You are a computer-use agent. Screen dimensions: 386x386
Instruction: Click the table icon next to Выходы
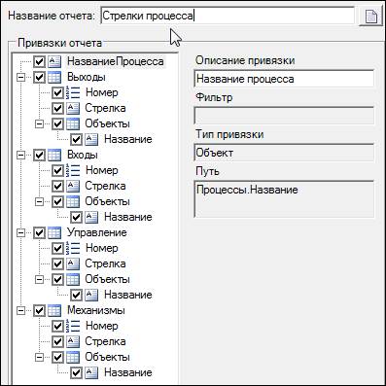point(54,77)
